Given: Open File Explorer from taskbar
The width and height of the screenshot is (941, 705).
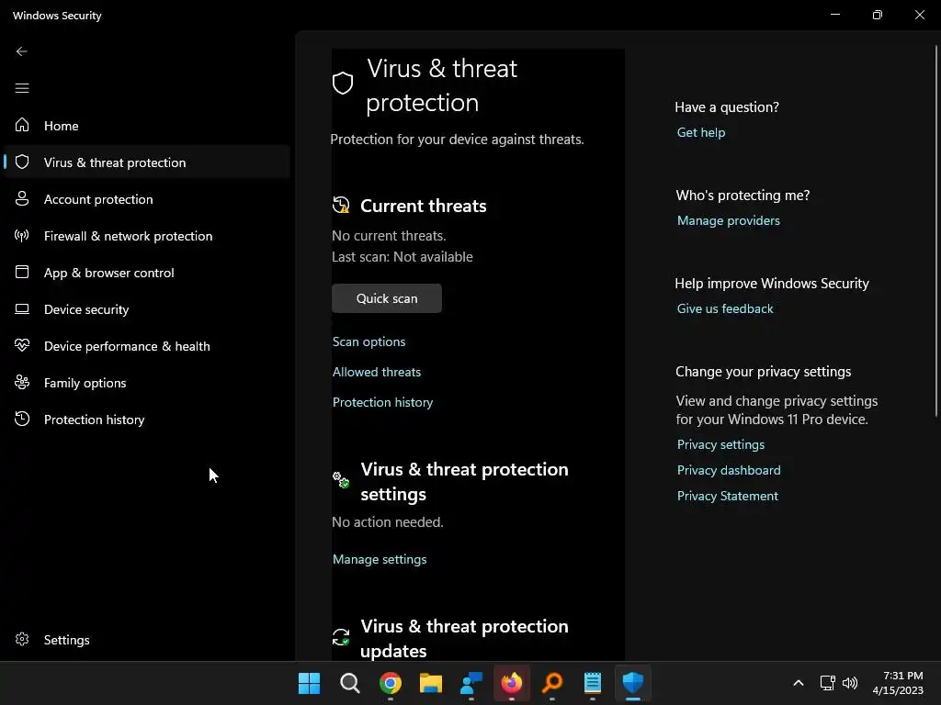Looking at the screenshot, I should (x=431, y=683).
